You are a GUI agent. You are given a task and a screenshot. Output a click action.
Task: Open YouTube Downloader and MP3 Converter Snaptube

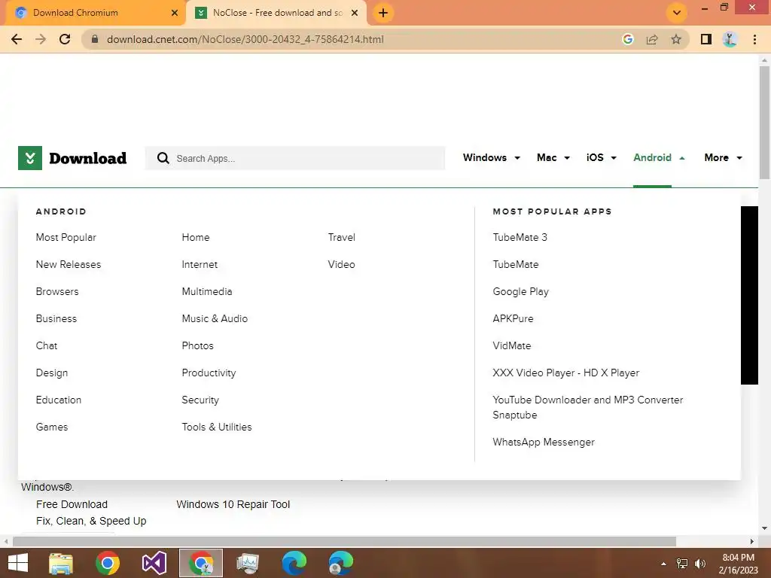point(587,407)
